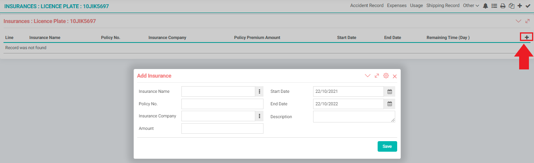Screen dimensions: 534x163
Task: Click the copy documents icon
Action: pos(511,6)
